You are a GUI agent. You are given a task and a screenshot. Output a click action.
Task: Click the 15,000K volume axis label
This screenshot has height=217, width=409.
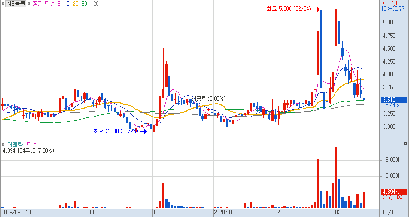pos(393,160)
